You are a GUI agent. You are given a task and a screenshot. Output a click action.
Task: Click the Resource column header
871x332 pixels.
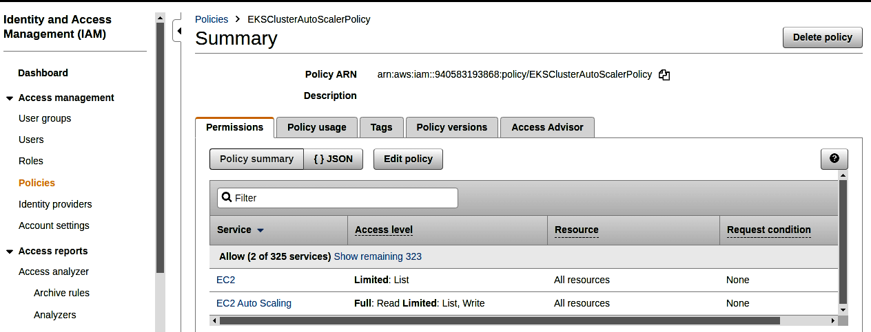(576, 230)
